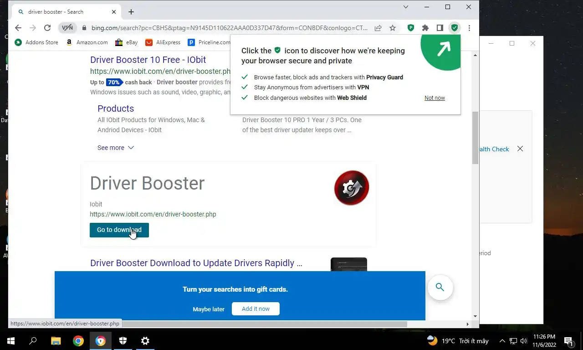Open the Extensions puzzle icon

point(425,28)
